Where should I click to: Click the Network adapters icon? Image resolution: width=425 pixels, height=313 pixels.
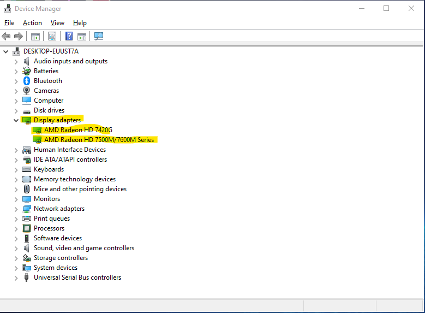pyautogui.click(x=27, y=209)
